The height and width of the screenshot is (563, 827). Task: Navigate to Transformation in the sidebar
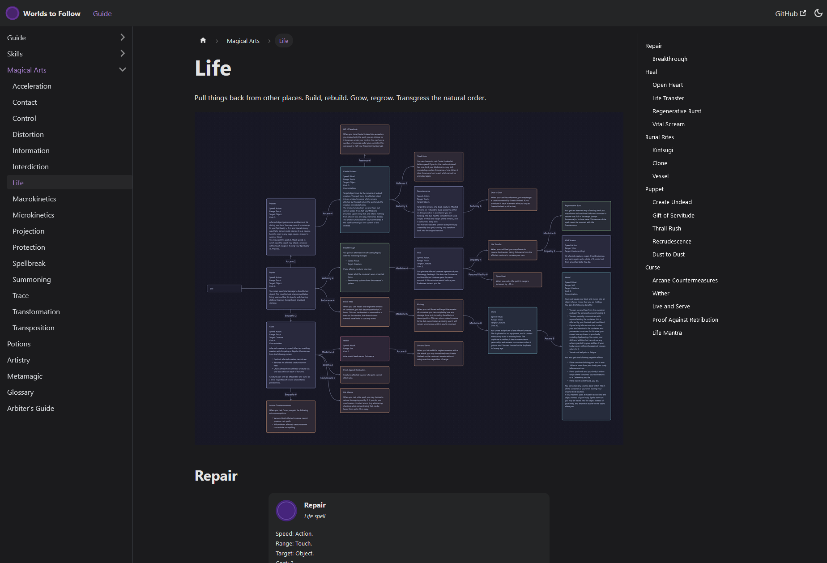[x=36, y=311]
